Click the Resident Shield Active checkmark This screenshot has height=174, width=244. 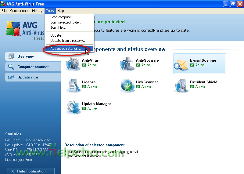pyautogui.click(x=192, y=87)
